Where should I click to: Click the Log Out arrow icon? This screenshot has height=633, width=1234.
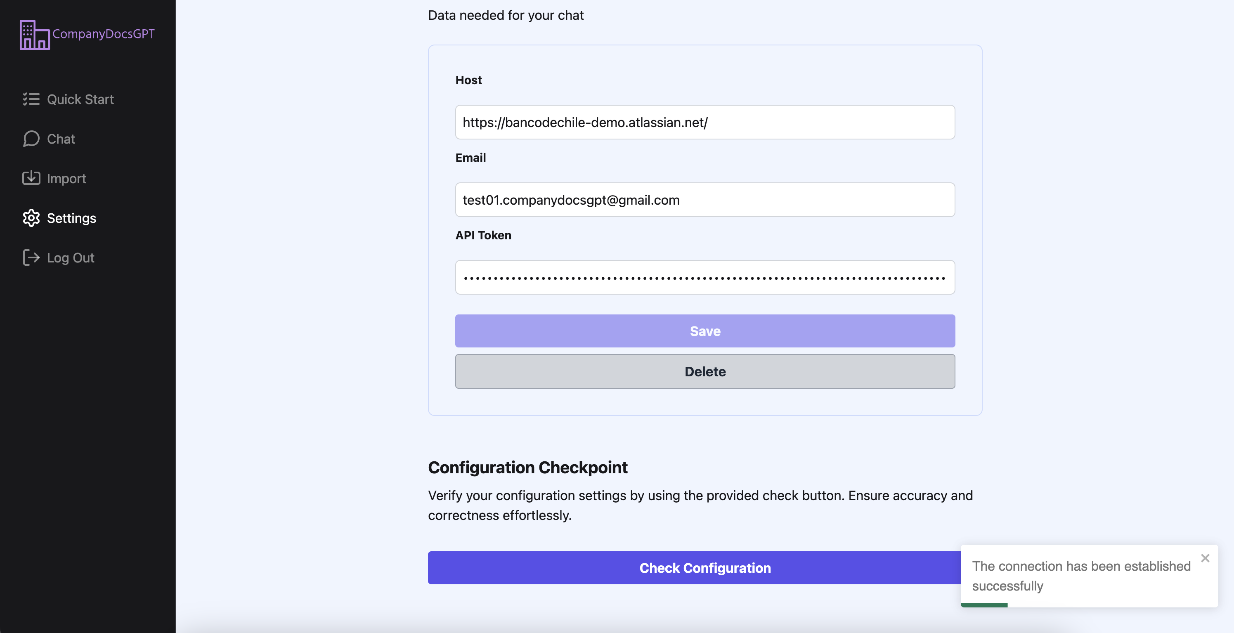click(x=31, y=257)
